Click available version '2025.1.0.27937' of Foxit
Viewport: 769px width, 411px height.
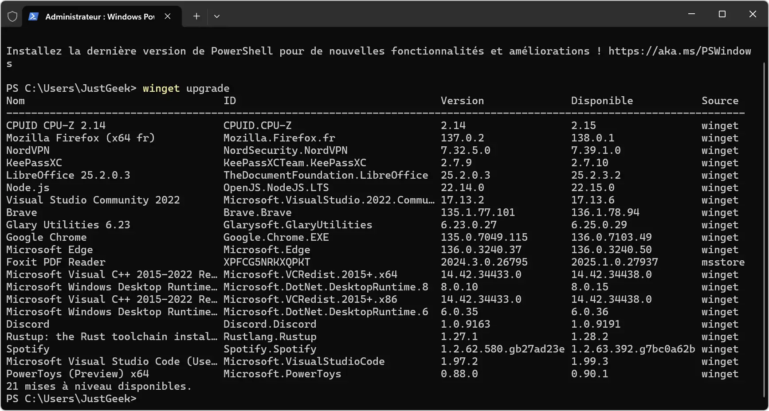(x=615, y=262)
